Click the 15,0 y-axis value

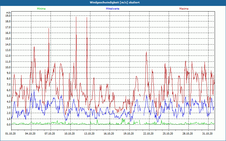[x=8, y=39]
